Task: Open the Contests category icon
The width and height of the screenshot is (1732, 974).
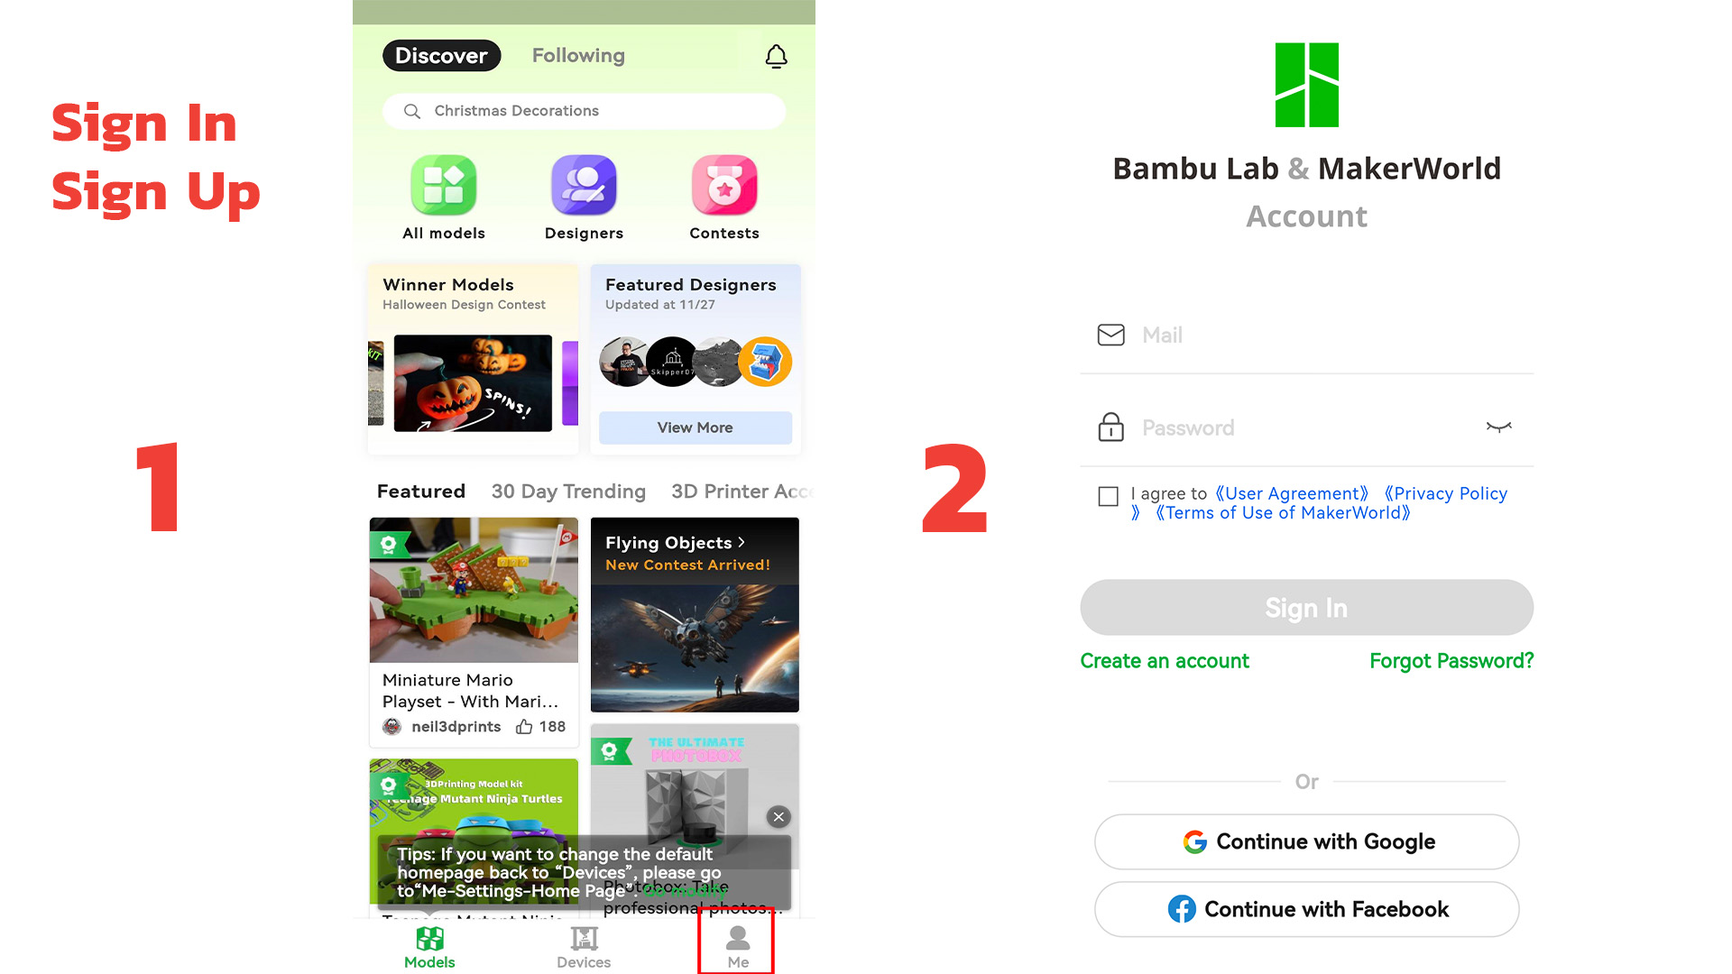Action: (724, 185)
